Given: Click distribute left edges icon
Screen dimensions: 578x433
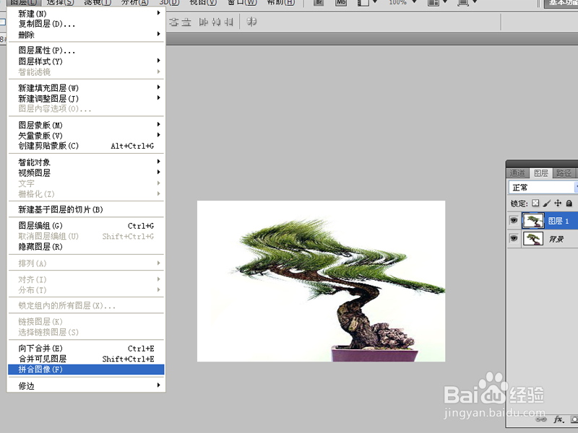Looking at the screenshot, I should (x=204, y=22).
